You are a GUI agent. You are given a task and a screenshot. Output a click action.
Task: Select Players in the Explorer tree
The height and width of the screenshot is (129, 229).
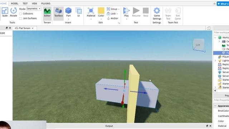(x=223, y=57)
